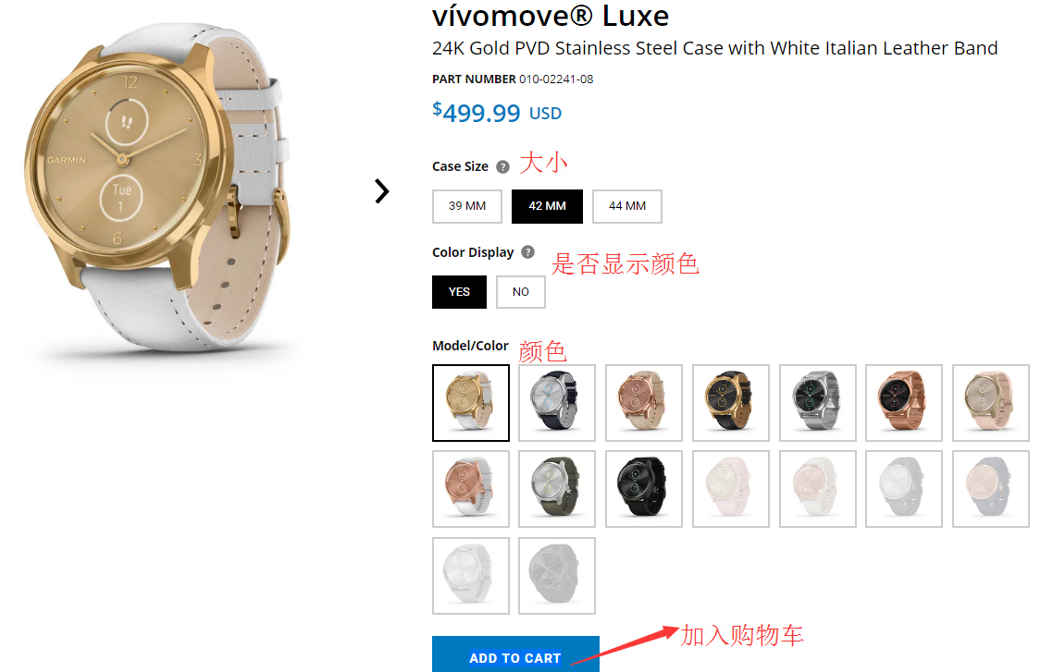Select rose gold watch with white silicone band

tap(471, 489)
